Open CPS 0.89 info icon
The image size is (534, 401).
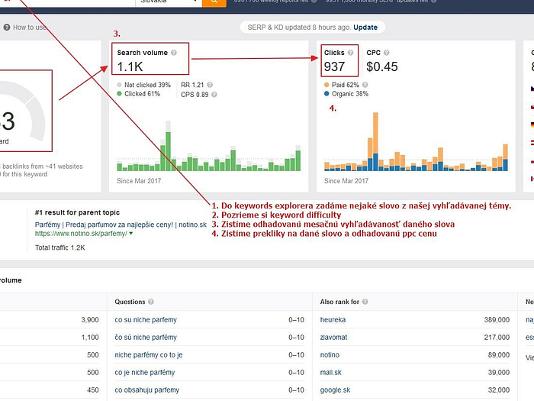(215, 95)
